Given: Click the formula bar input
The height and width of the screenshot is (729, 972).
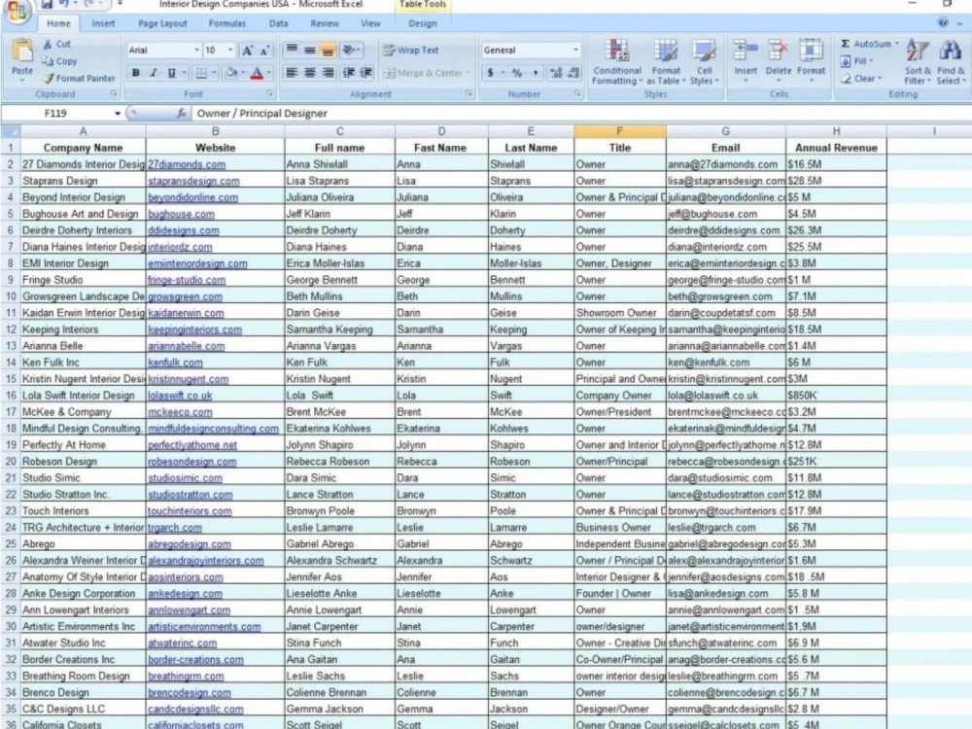Looking at the screenshot, I should point(580,114).
